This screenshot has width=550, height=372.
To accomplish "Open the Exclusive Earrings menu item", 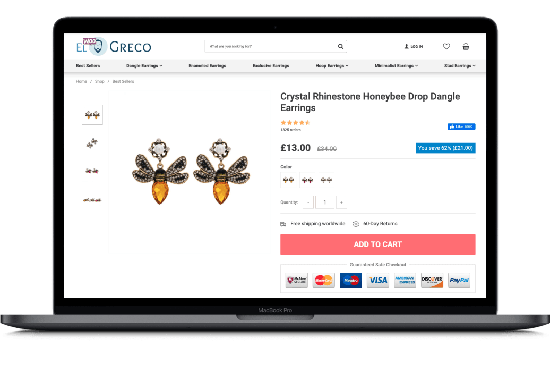I will click(271, 66).
